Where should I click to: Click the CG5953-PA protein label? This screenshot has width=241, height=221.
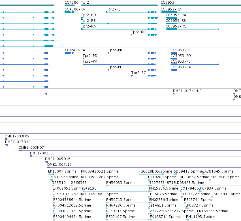(181, 67)
